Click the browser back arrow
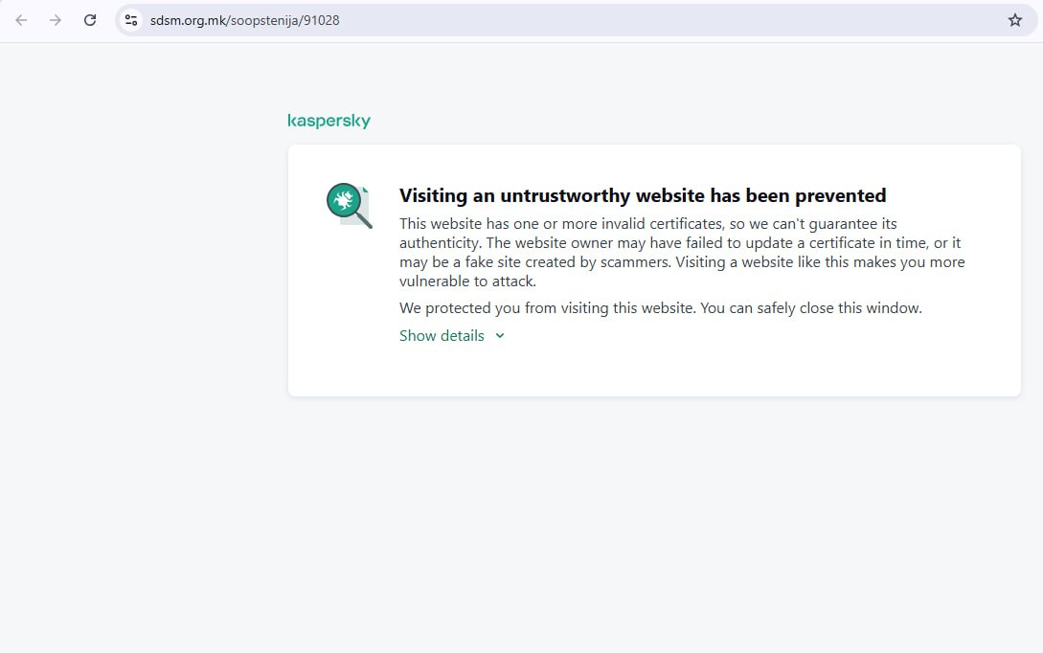Screen dimensions: 1043x653 pos(21,20)
